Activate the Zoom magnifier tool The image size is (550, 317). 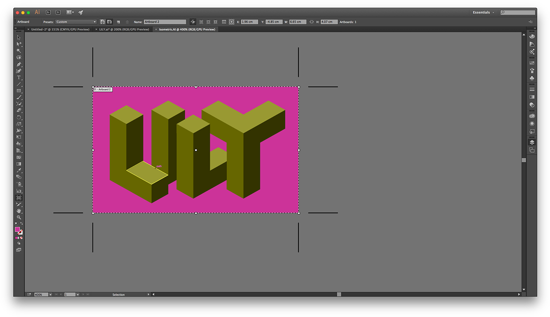pos(19,218)
